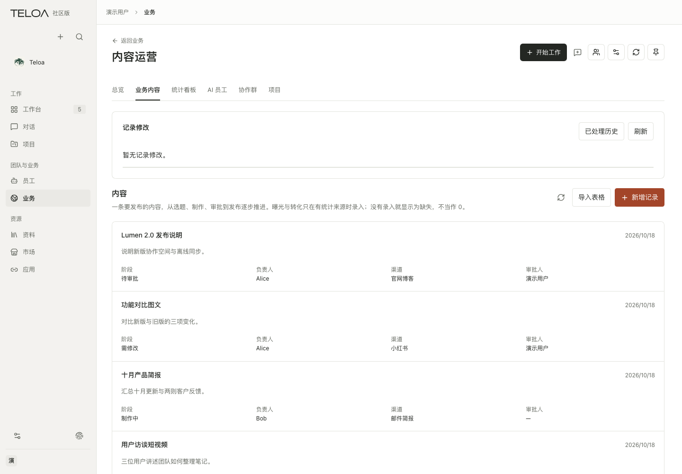The image size is (682, 474).
Task: Go to 项目 in the sidebar
Action: (x=48, y=145)
